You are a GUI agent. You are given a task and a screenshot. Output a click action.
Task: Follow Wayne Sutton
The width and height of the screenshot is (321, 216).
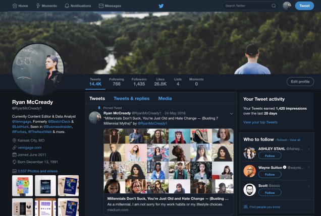(270, 174)
